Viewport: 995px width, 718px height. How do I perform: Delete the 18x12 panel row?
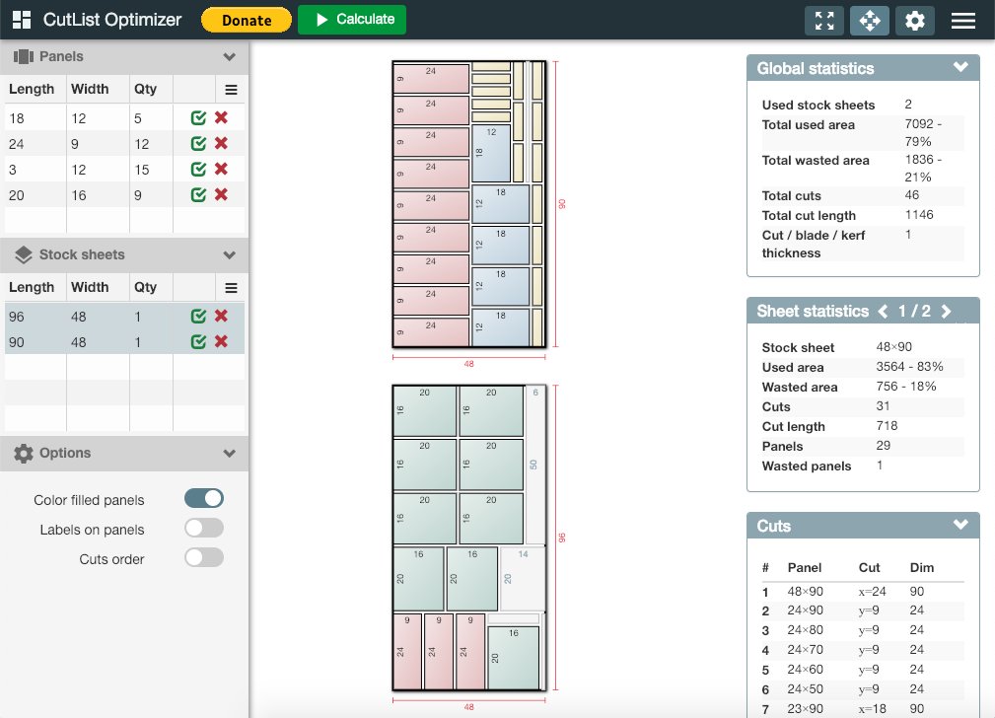pos(221,117)
